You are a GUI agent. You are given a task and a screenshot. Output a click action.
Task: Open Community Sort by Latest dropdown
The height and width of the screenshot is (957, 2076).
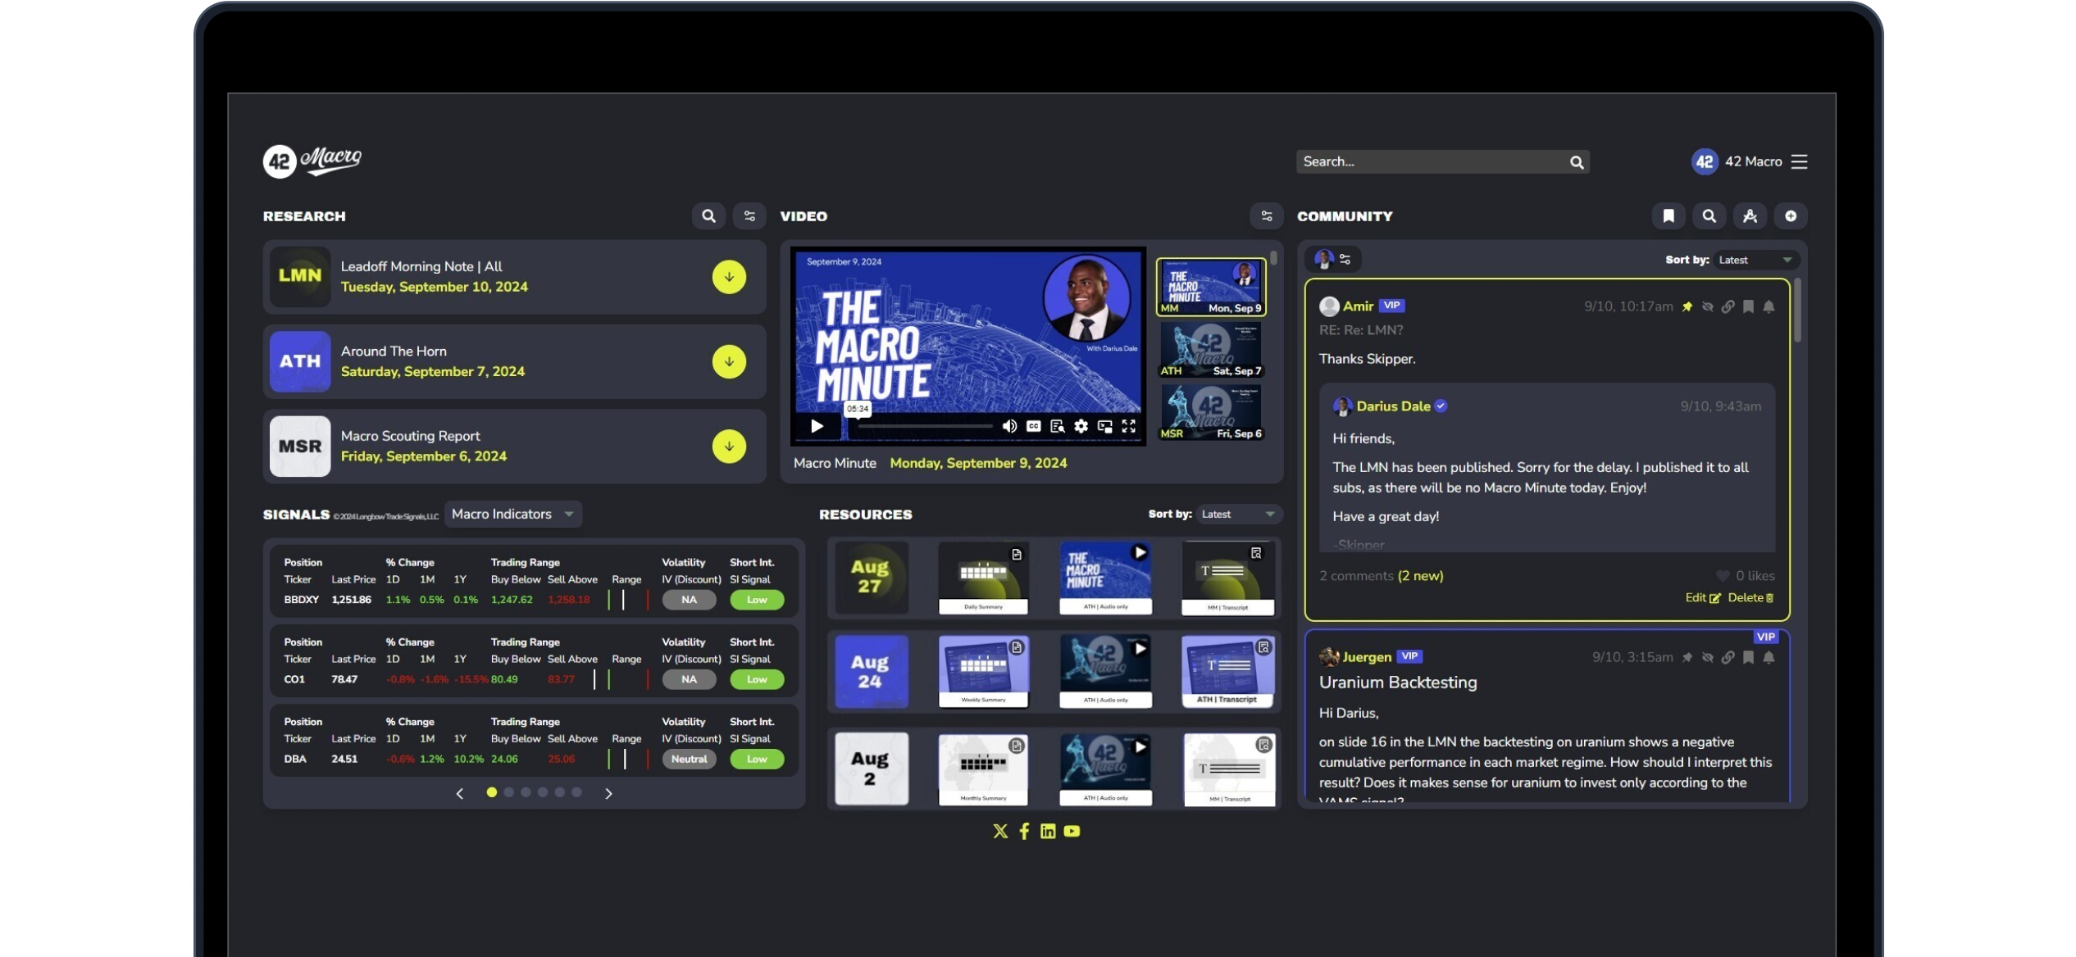1755,260
